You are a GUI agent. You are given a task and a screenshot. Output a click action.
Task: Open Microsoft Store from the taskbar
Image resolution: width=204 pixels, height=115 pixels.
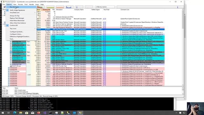click(x=27, y=113)
